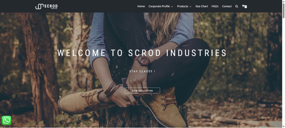Go to the Home page

(141, 6)
